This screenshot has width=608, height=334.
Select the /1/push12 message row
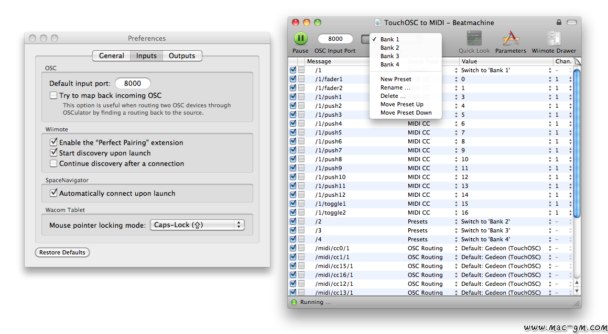tap(431, 195)
